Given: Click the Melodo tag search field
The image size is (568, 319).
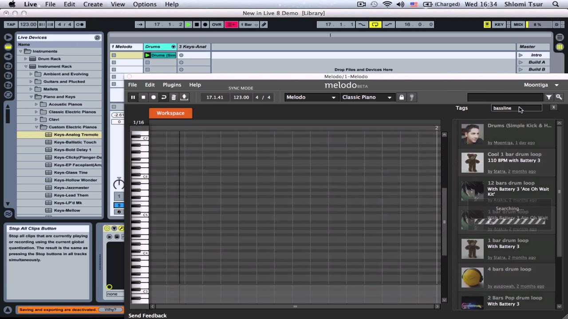Looking at the screenshot, I should point(517,108).
